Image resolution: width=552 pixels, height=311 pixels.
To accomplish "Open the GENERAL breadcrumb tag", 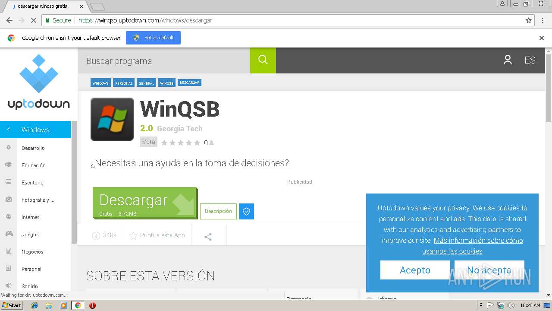I will [146, 83].
